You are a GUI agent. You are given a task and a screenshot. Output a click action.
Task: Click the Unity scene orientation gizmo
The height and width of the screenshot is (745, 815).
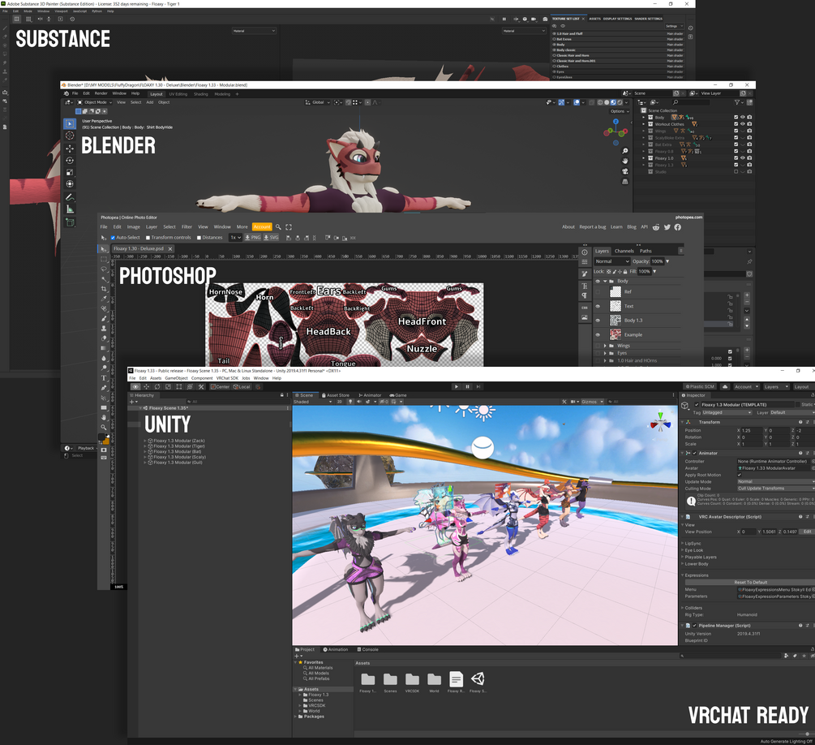point(661,423)
